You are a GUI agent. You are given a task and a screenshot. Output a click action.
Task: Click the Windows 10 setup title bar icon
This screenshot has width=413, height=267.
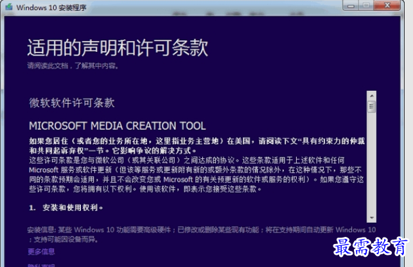point(9,7)
